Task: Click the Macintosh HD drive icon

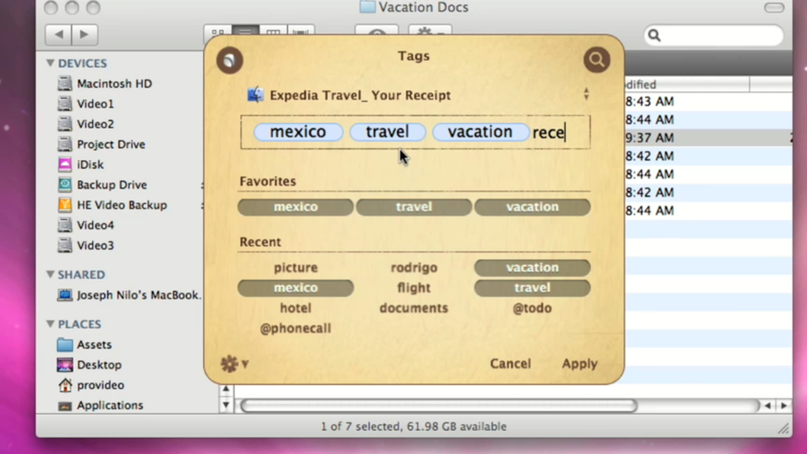Action: pyautogui.click(x=65, y=84)
